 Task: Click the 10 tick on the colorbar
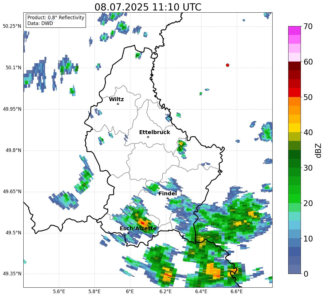click(x=308, y=238)
